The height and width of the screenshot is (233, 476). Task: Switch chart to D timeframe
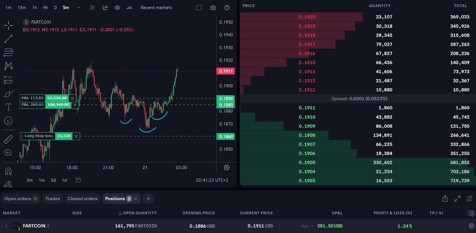coord(56,8)
